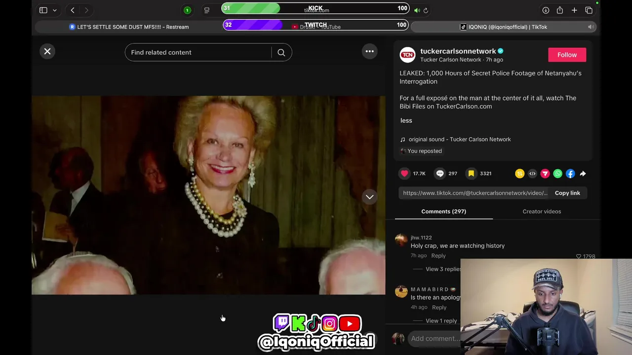The width and height of the screenshot is (632, 355).
Task: Mute the TikTok tab audio icon
Action: point(590,27)
